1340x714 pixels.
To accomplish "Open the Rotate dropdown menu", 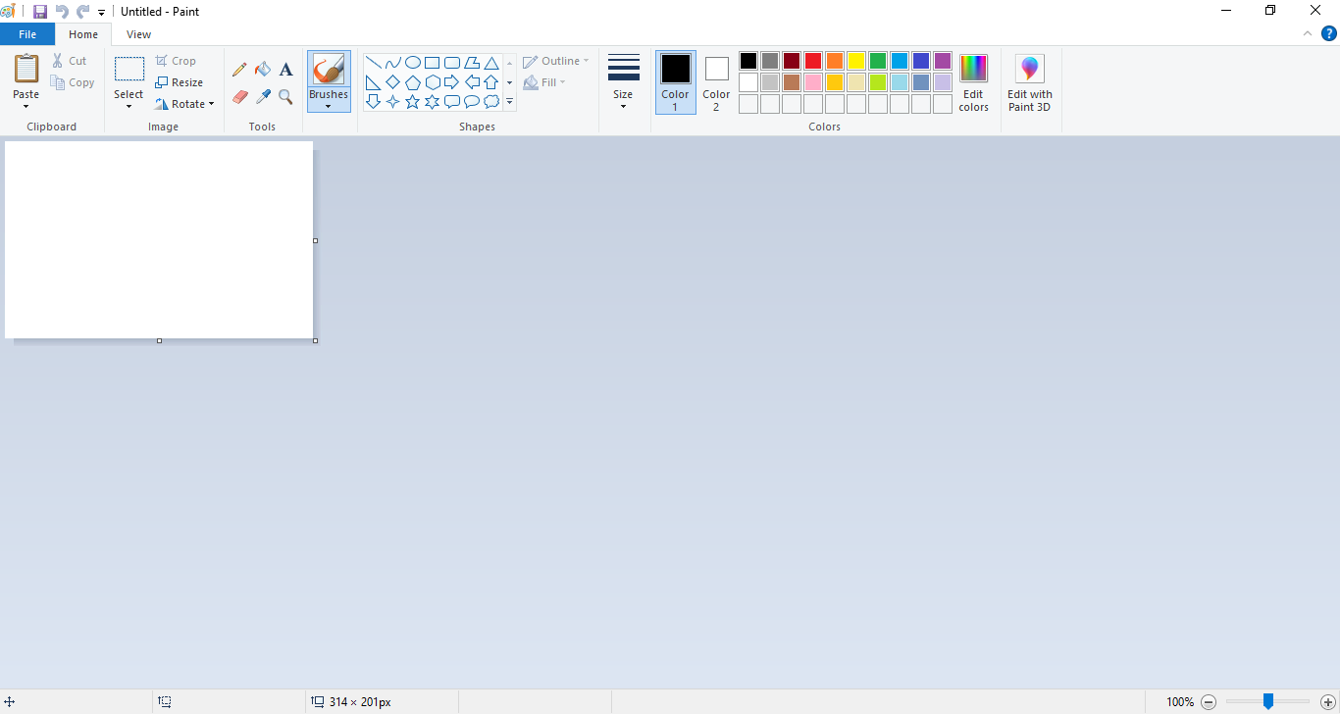I will point(184,104).
